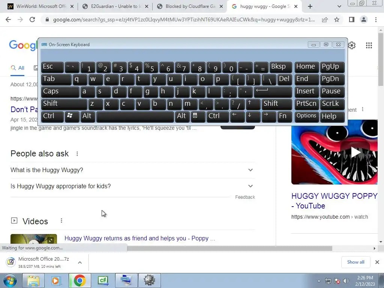Toggle the right Shift key

(x=277, y=104)
